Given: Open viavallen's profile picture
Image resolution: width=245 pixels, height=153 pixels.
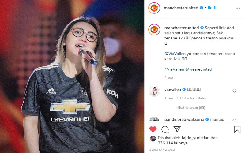Looking at the screenshot, I should coord(154,91).
